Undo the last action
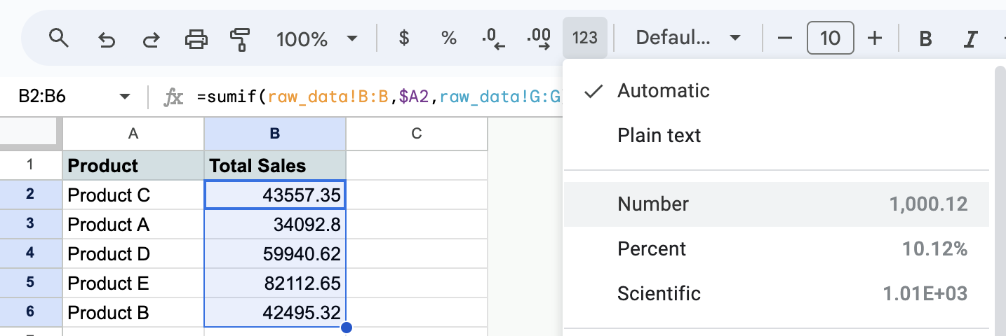 pos(107,38)
